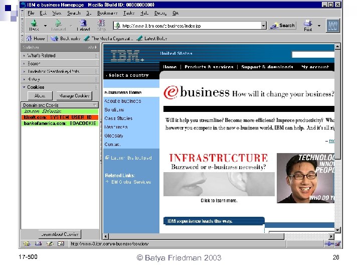Open the Back button history dropdown arrow
This screenshot has height=271, width=361.
(45, 26)
